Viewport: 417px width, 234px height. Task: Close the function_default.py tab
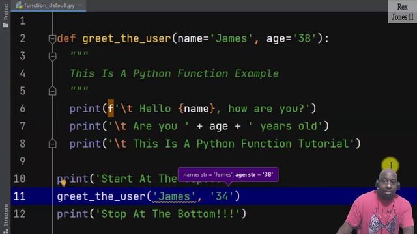(x=80, y=5)
